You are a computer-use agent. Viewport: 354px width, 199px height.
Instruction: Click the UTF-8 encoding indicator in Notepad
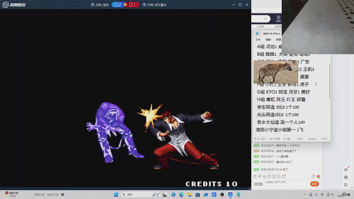click(x=324, y=139)
